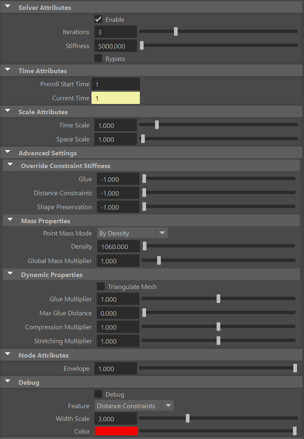Screen dimensions: 304x439
Task: Click the Preroll Start Time field
Action: coord(116,84)
